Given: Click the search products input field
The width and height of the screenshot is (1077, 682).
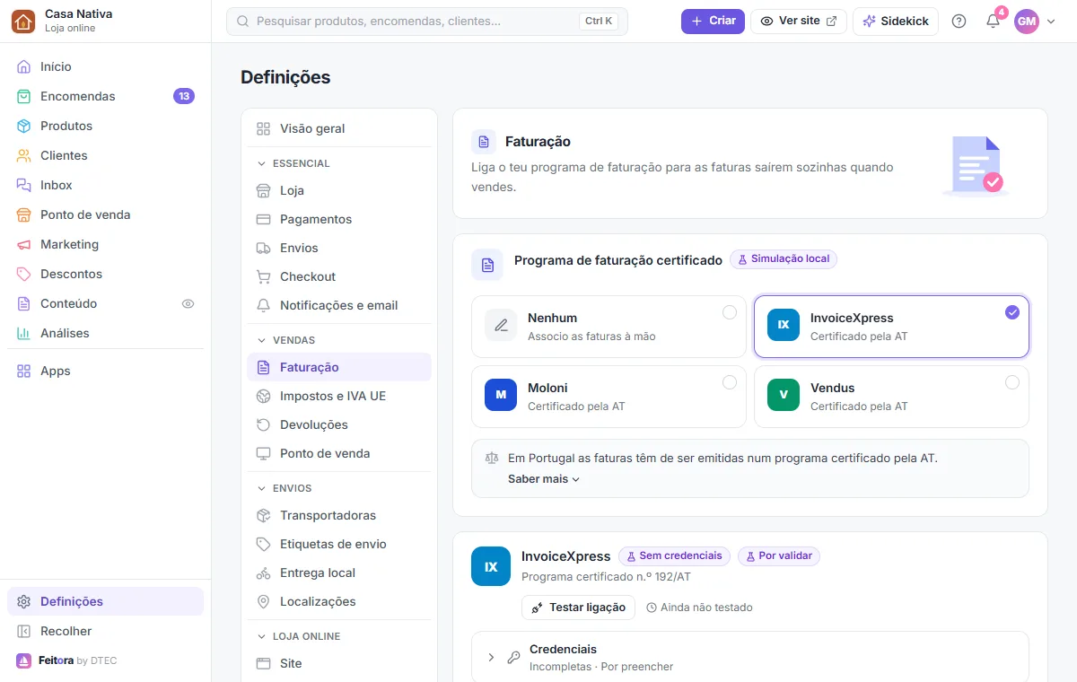Looking at the screenshot, I should tap(427, 21).
